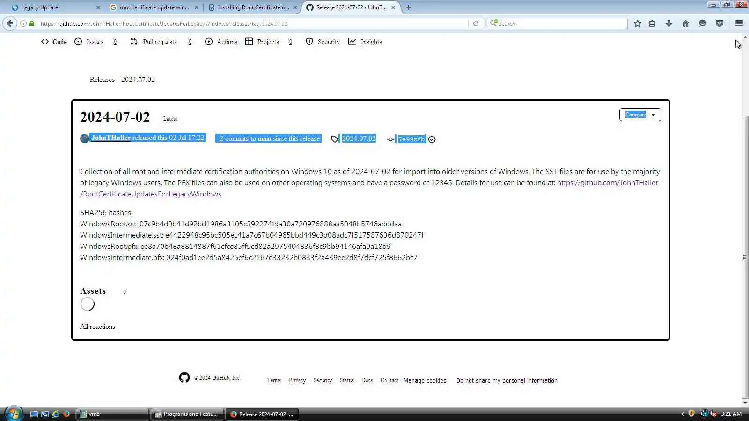Click the commit icon beside 7e99cfb

(390, 139)
